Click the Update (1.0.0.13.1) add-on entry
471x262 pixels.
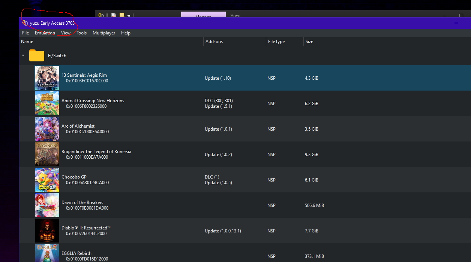tap(223, 231)
